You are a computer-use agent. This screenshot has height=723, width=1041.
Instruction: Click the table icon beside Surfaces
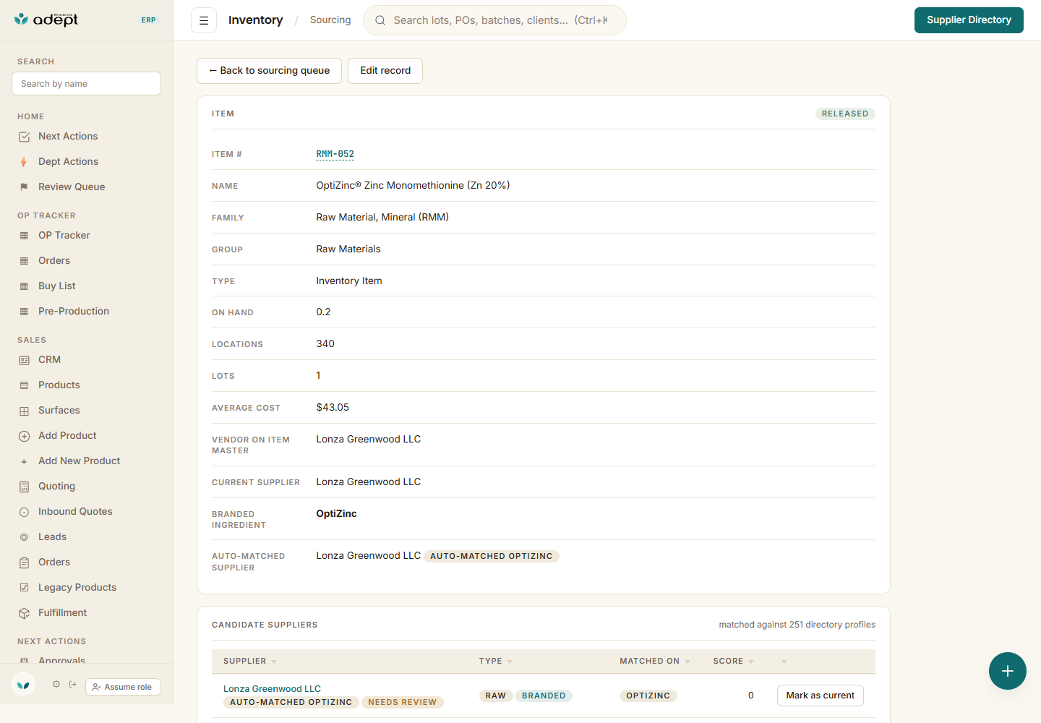24,411
